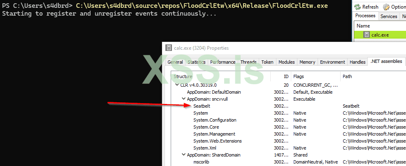This screenshot has height=166, width=406.
Task: Collapse the AppDomain: SharedDomain node
Action: (183, 155)
